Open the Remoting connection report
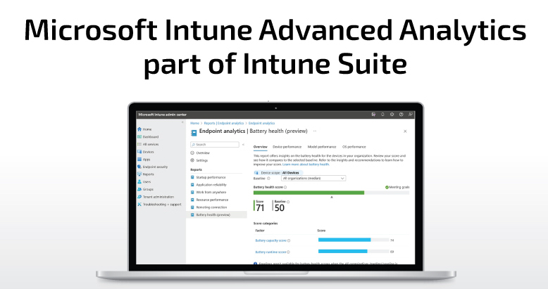 [208, 207]
